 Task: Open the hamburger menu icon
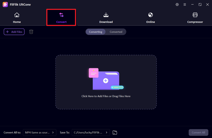185,4
